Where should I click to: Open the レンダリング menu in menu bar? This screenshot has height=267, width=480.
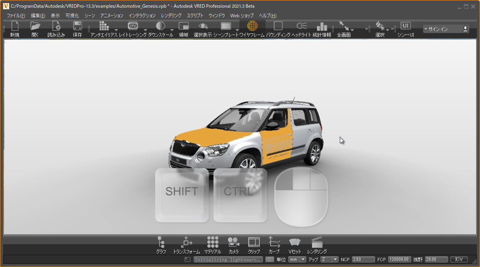click(x=171, y=16)
